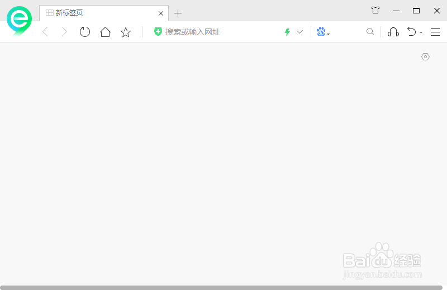Image resolution: width=447 pixels, height=290 pixels.
Task: Expand the address bar dropdown chevron
Action: pos(299,32)
